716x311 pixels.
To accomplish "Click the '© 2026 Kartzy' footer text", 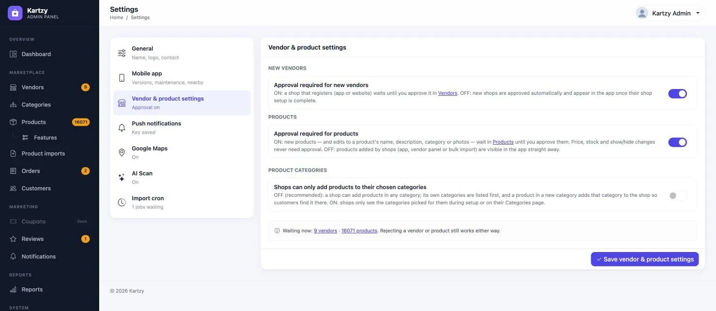I will coord(127,291).
